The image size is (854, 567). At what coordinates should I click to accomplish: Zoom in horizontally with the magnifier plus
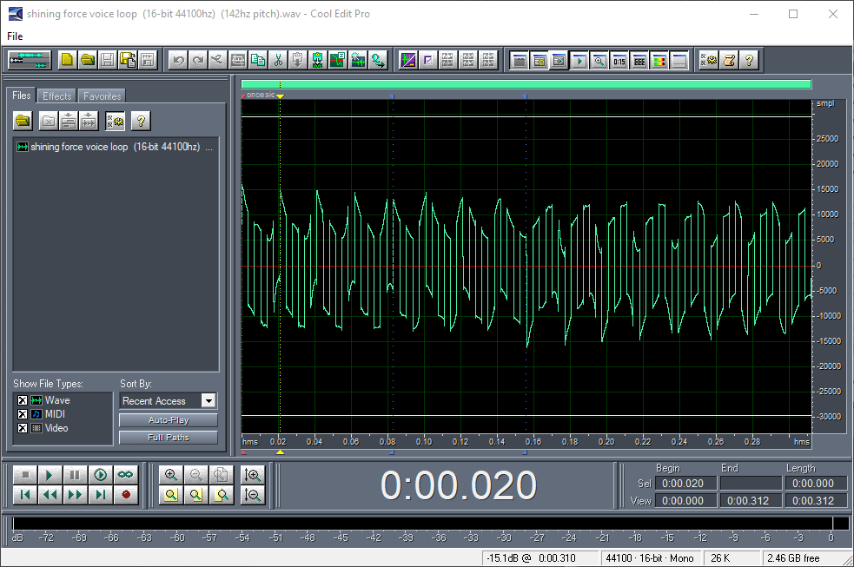171,475
